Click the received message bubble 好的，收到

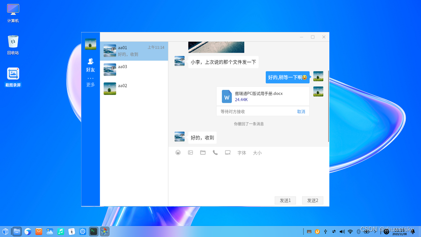click(202, 138)
